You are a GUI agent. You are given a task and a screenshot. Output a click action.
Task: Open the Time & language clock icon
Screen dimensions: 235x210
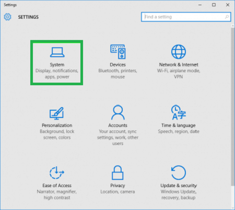point(179,112)
